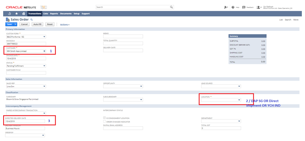
Task: Open the Customer dropdown arrows
Action: point(44,51)
